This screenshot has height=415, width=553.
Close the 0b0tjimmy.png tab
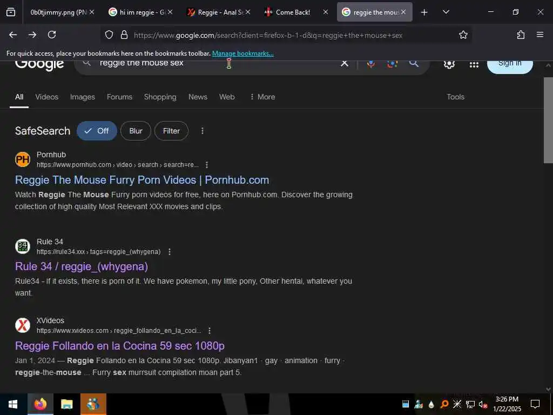[x=92, y=12]
